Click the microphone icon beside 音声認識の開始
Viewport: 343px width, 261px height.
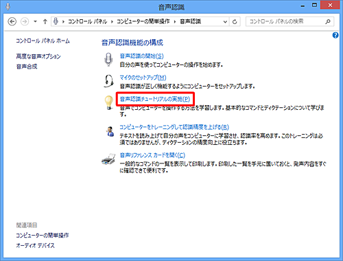click(108, 60)
